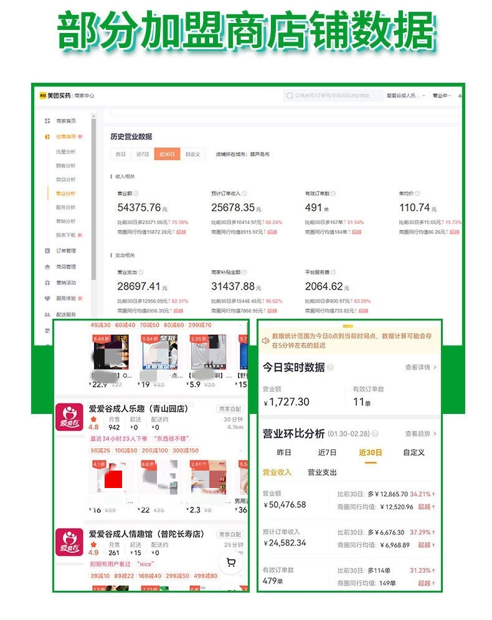Select 自定义 tab in 营业环比分析
The image size is (492, 620).
tap(414, 453)
